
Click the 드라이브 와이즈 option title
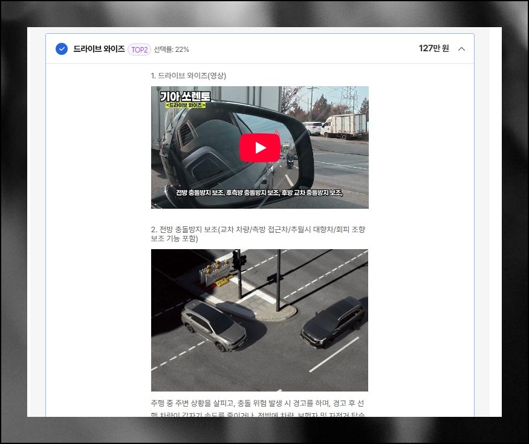click(99, 49)
